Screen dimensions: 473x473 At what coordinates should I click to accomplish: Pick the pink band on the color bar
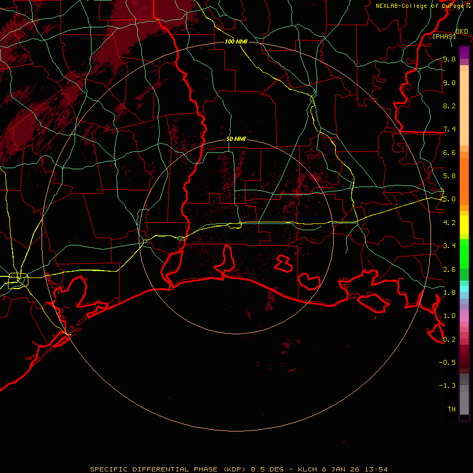(x=464, y=318)
